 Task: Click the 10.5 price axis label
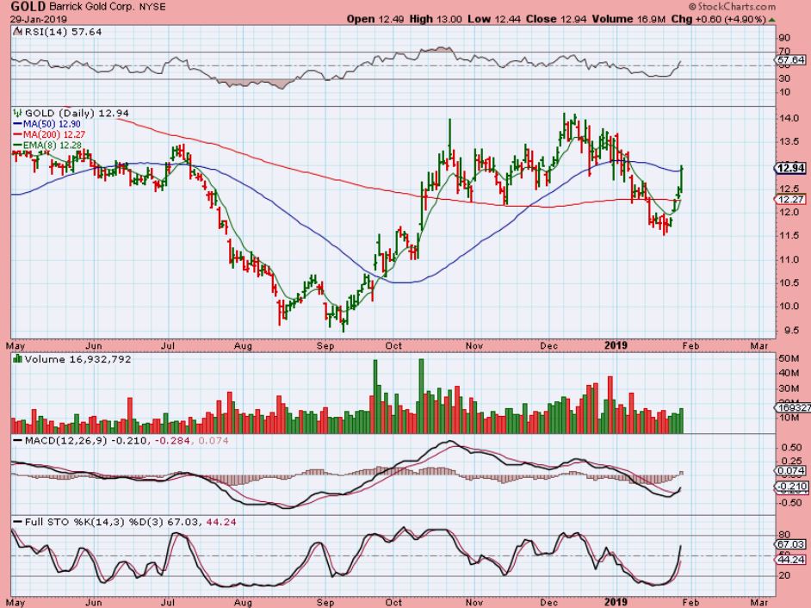(x=789, y=282)
